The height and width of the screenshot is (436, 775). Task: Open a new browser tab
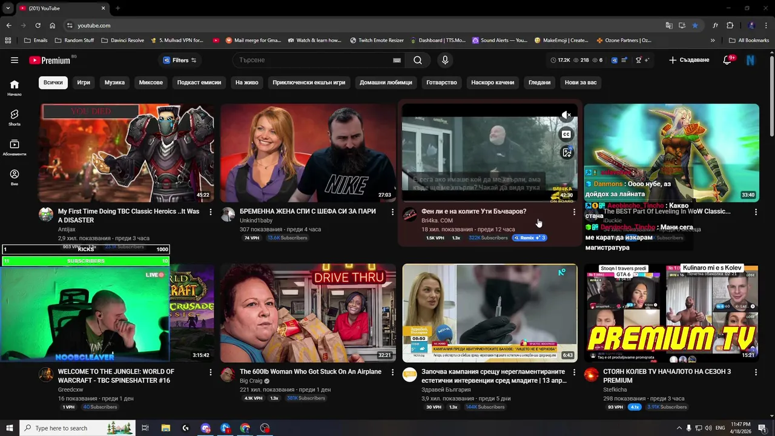tap(117, 8)
